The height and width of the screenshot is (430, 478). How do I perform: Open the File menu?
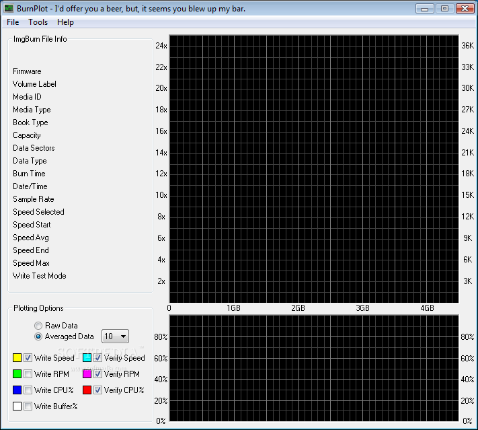tap(13, 22)
